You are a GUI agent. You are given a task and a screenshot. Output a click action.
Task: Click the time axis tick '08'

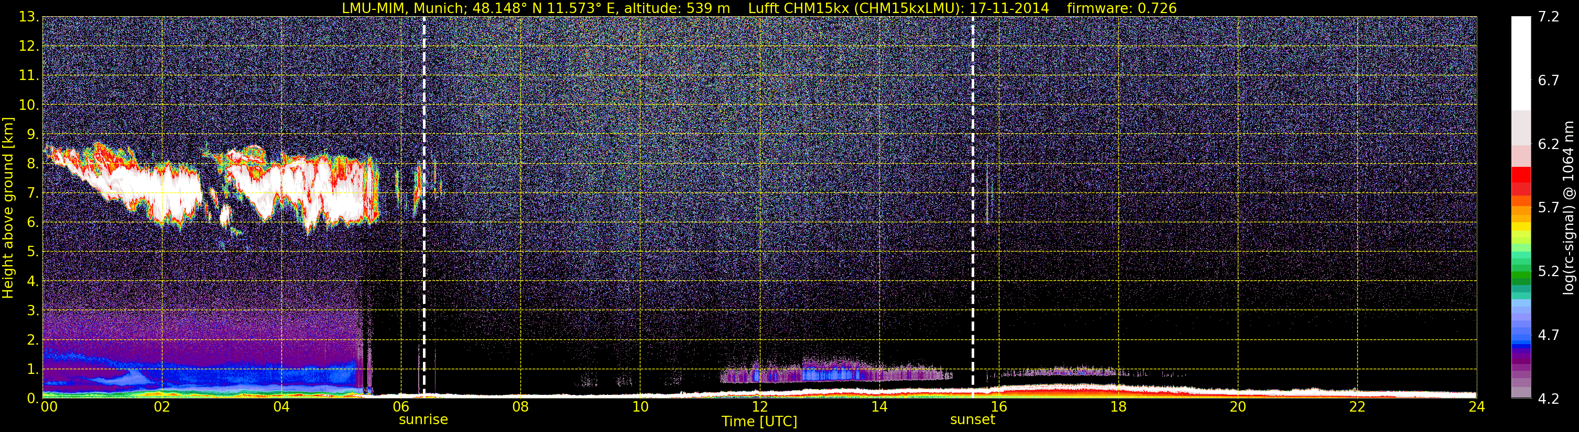520,407
